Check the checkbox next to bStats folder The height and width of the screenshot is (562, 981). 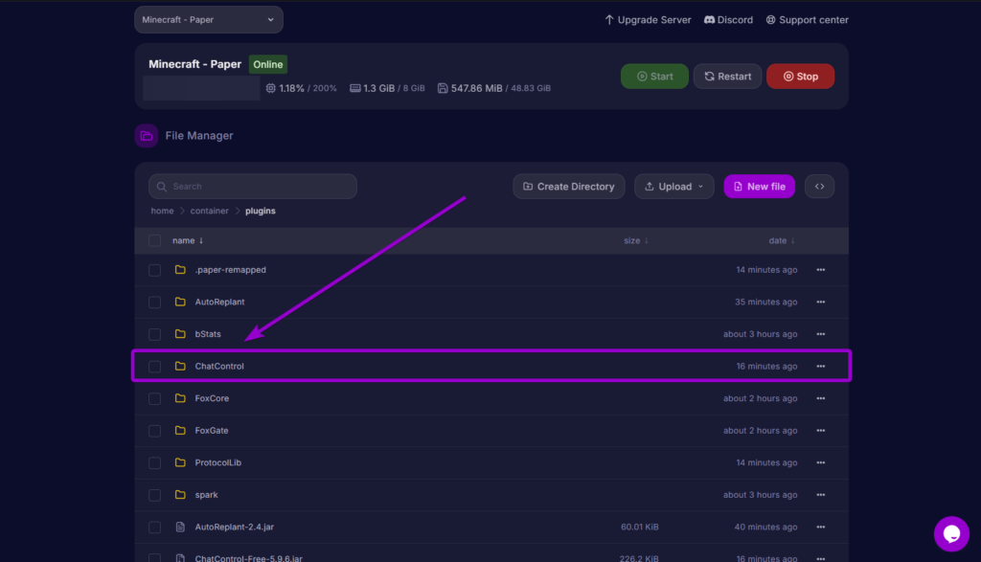point(154,333)
